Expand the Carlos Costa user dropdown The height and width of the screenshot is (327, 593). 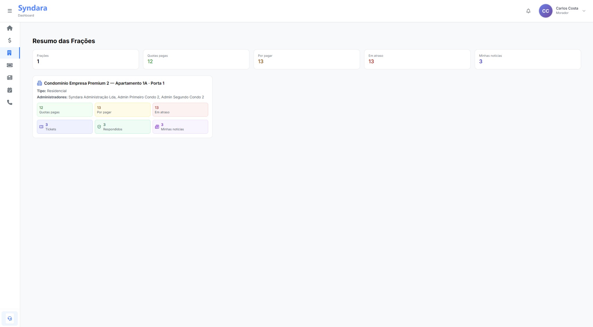pos(584,11)
